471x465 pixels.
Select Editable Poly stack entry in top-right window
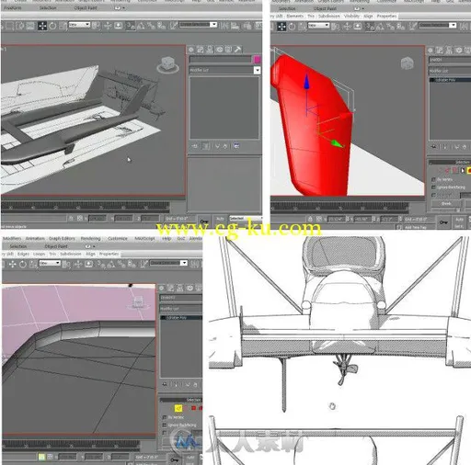[x=450, y=80]
